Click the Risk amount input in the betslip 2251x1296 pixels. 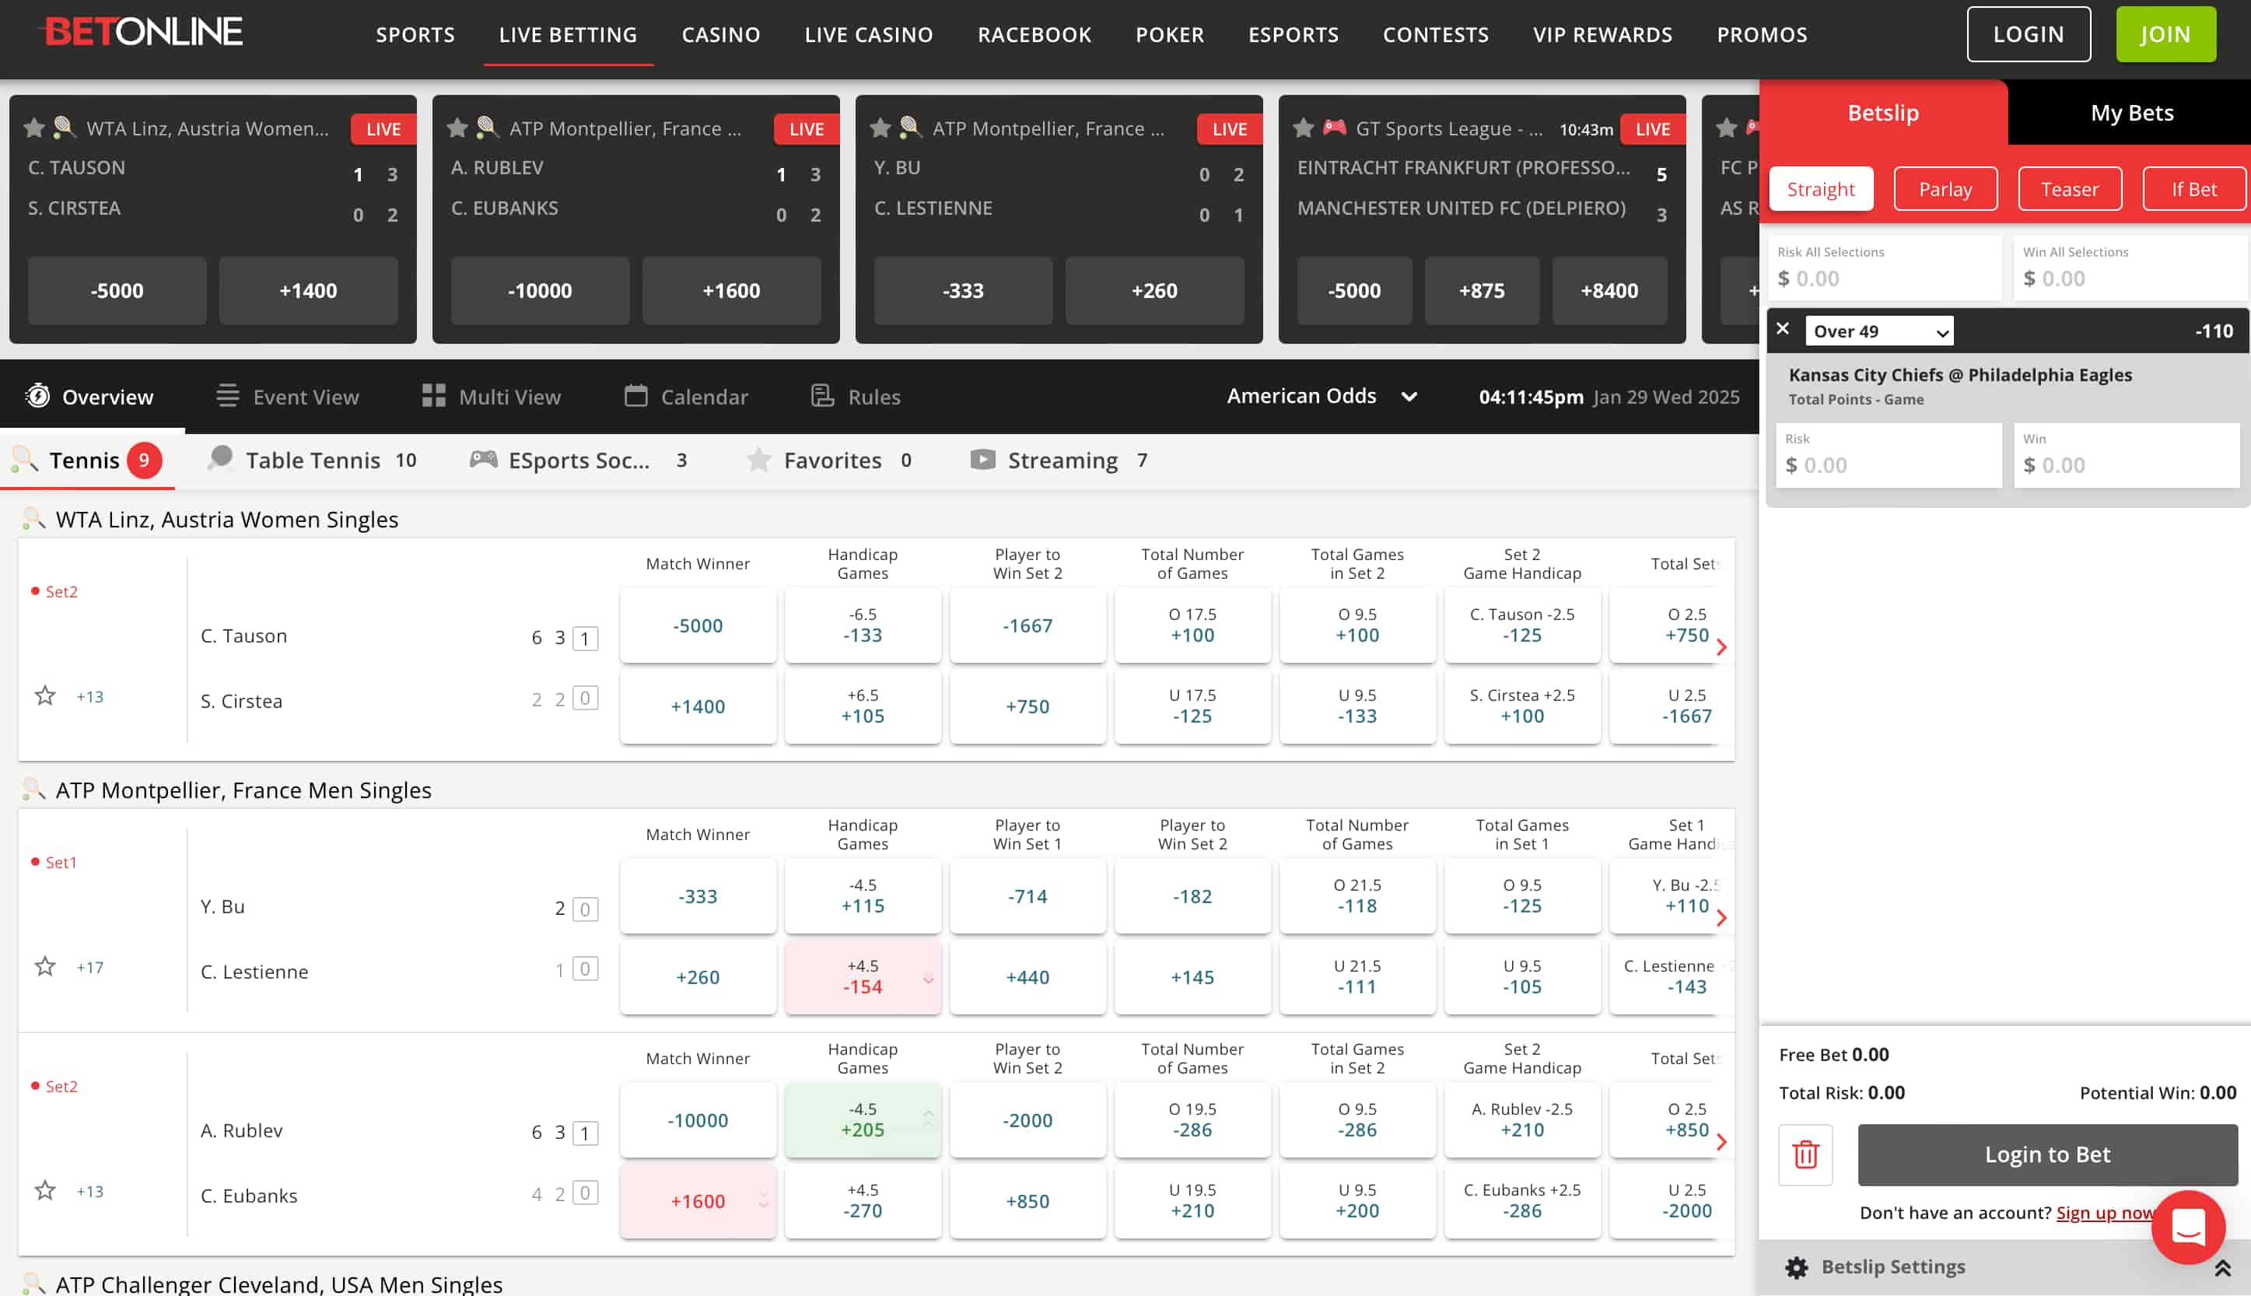[1888, 464]
